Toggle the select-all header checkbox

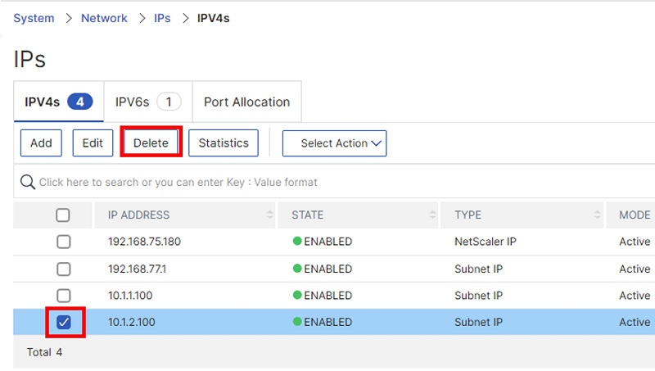point(63,215)
